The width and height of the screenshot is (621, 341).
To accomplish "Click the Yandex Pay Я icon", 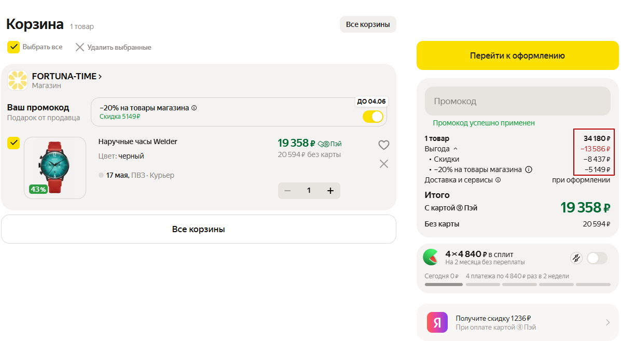I will (x=437, y=322).
